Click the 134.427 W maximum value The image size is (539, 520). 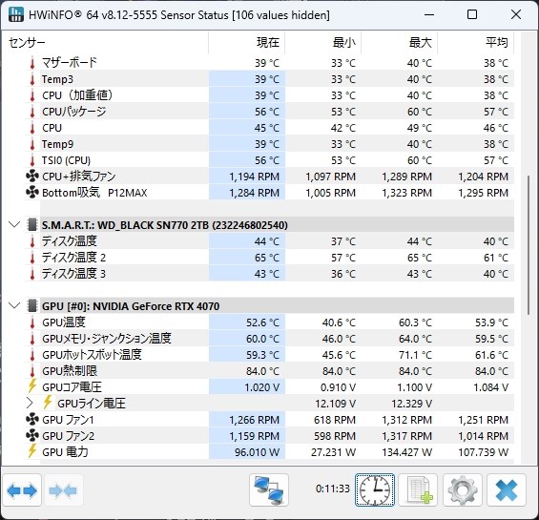[x=406, y=452]
